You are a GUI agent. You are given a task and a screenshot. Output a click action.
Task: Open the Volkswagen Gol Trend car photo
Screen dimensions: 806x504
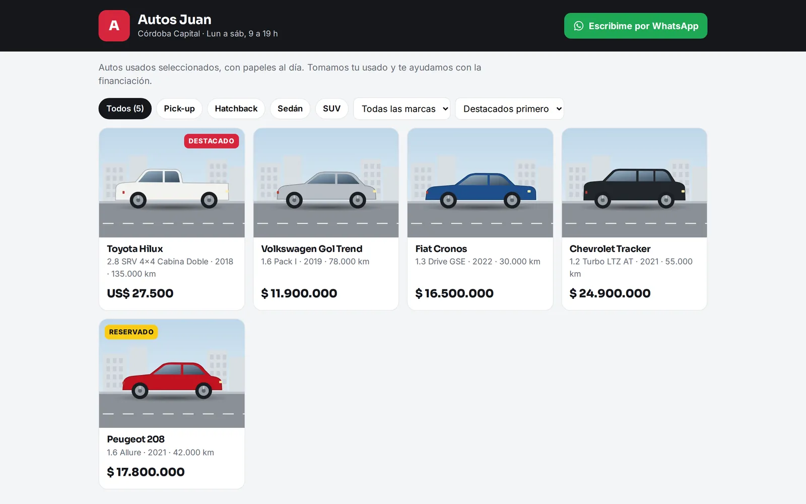pos(326,182)
